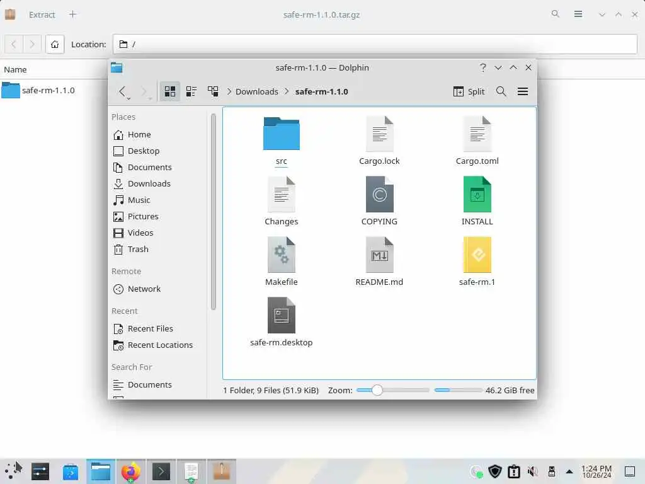The width and height of the screenshot is (645, 484).
Task: Go back in Ark archive view
Action: [x=14, y=44]
